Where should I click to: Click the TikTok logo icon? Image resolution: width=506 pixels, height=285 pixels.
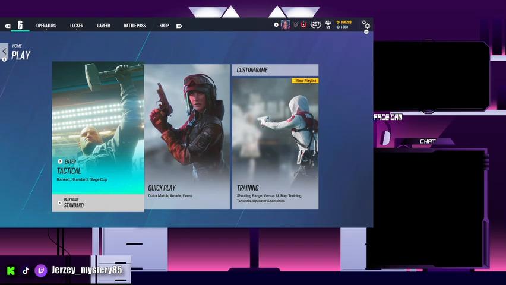[26, 271]
